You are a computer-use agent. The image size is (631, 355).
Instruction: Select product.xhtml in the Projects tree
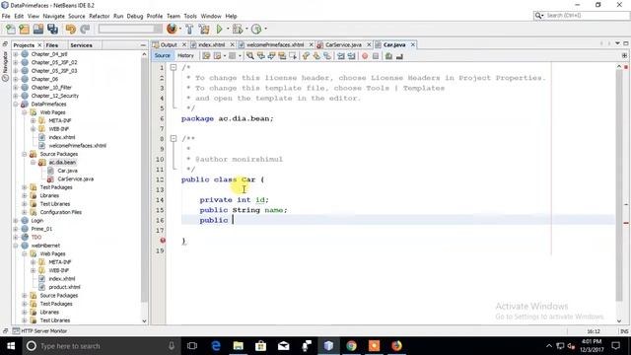(x=64, y=287)
